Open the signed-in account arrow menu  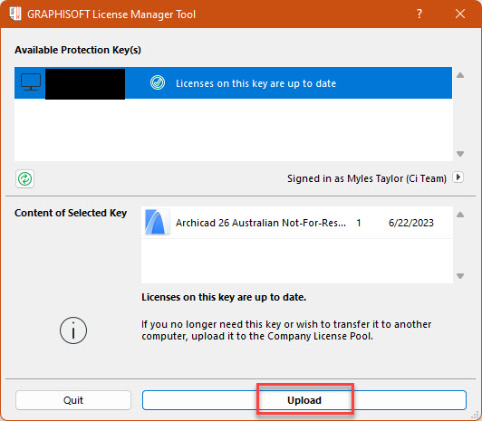tap(458, 177)
